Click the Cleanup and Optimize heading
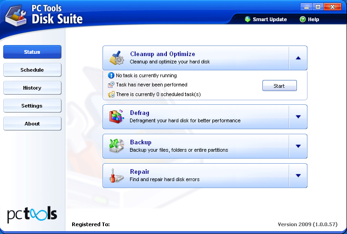The height and width of the screenshot is (234, 347). click(x=163, y=54)
